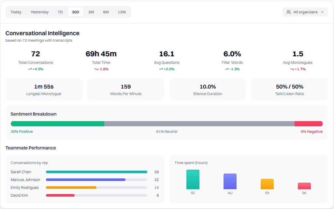Click the MJ time spent bar
Image resolution: width=334 pixels, height=209 pixels.
tap(230, 181)
